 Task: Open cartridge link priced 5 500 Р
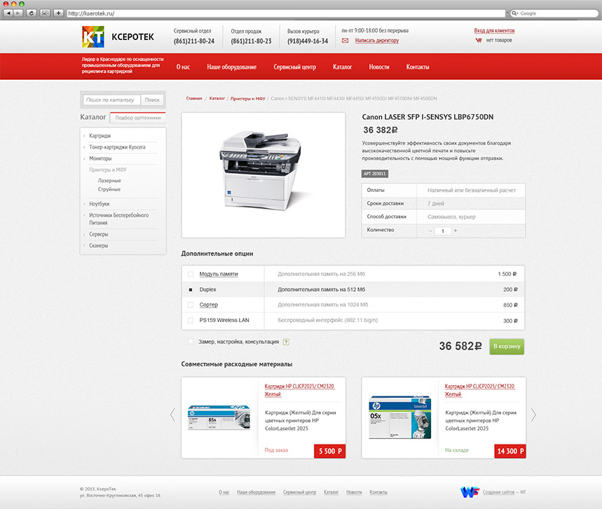pos(299,390)
